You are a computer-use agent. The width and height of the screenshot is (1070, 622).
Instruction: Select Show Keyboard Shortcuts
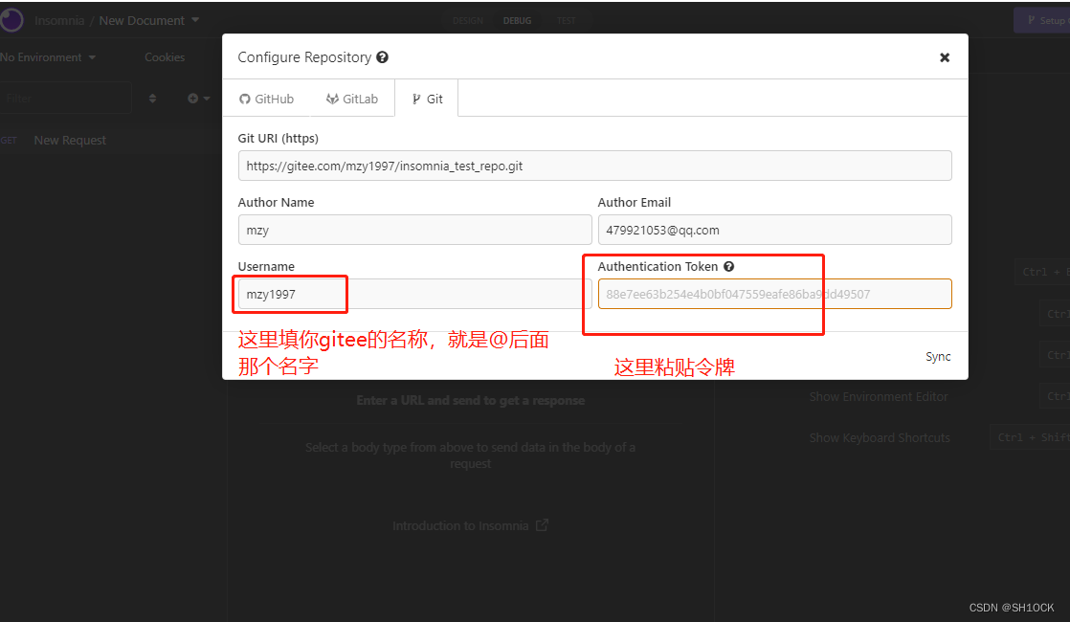[880, 437]
